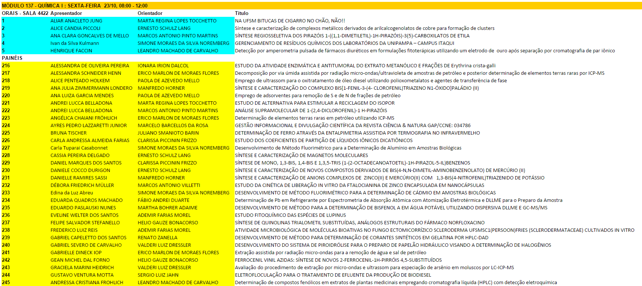Click title "ESTUDO FITOQUÍMICO DAS ESPÉCIES DE LUPINUS"
642x286 pixels.
click(290, 215)
